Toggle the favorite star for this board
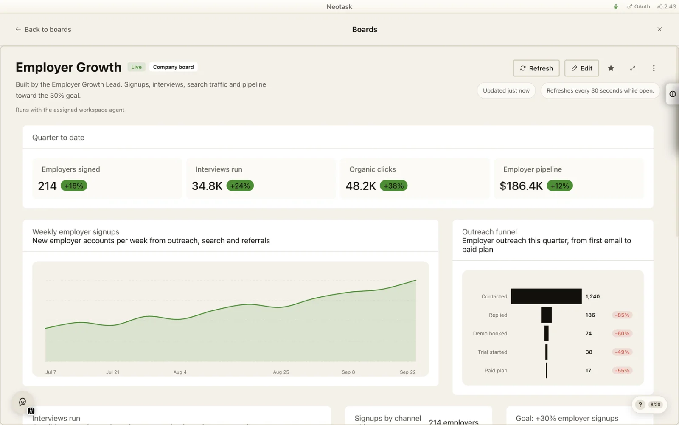Image resolution: width=679 pixels, height=425 pixels. (x=611, y=68)
